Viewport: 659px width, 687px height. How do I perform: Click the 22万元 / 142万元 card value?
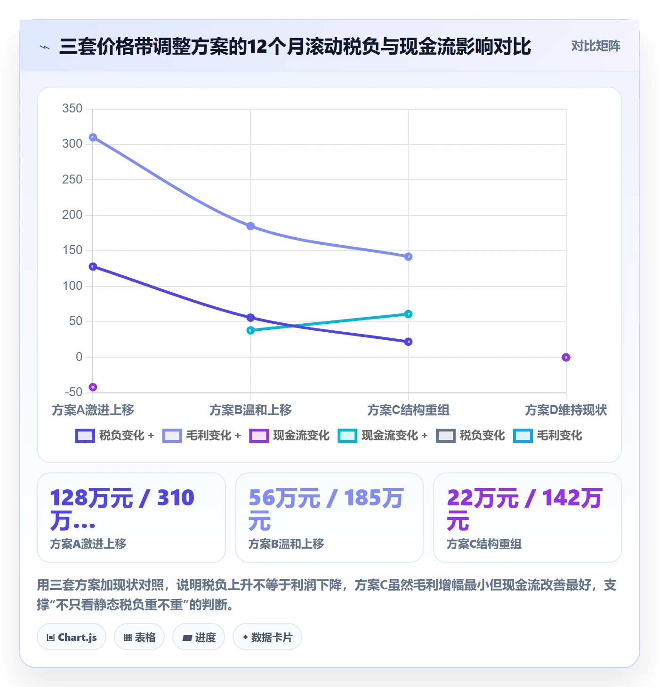point(524,509)
